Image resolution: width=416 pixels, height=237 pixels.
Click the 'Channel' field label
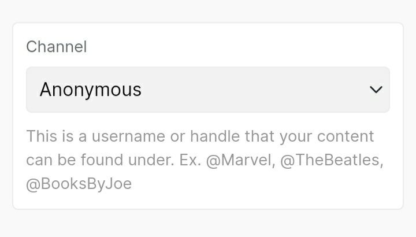[x=57, y=47]
